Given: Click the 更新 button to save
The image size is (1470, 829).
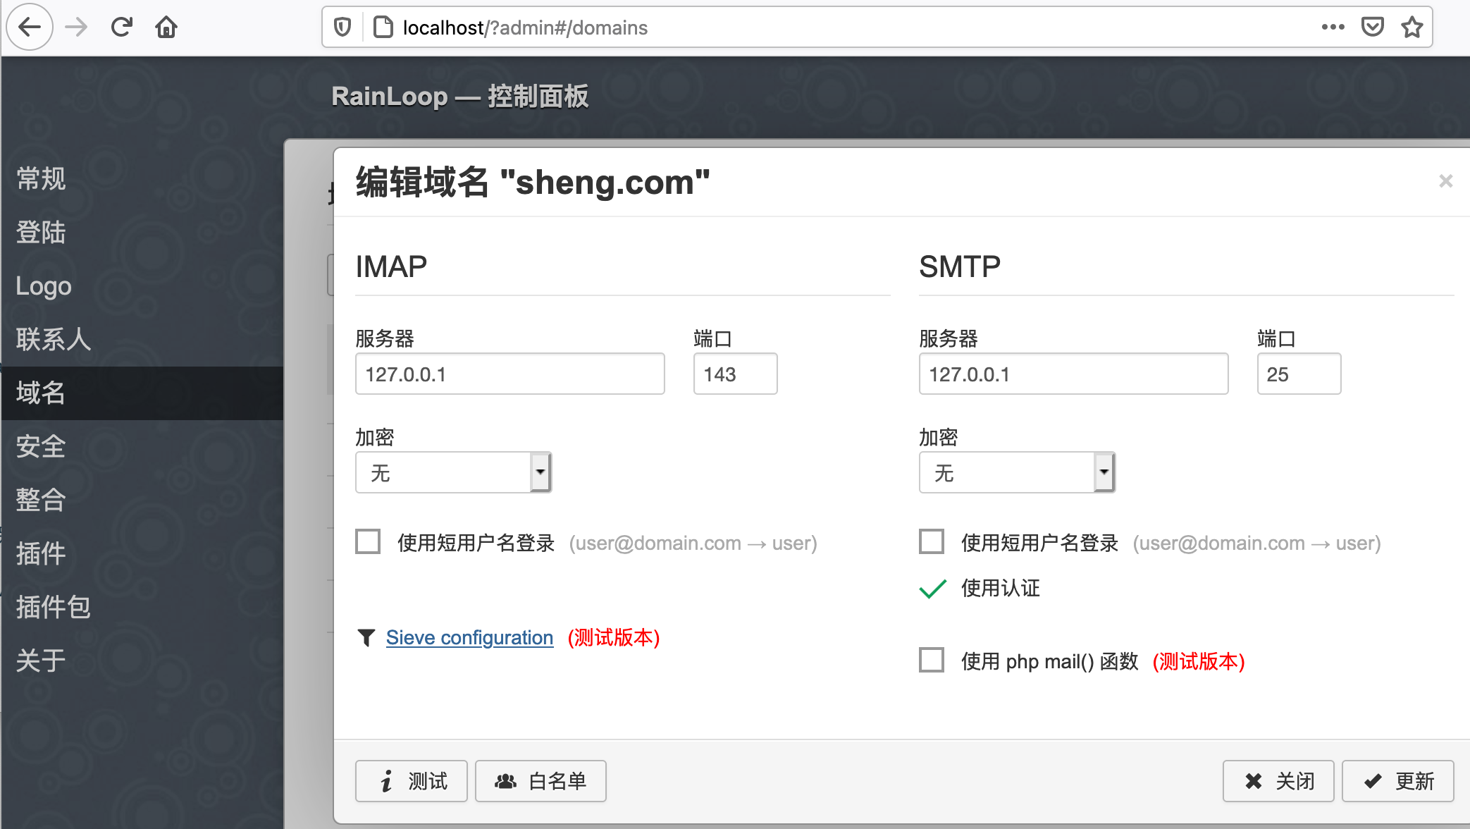Looking at the screenshot, I should coord(1398,781).
